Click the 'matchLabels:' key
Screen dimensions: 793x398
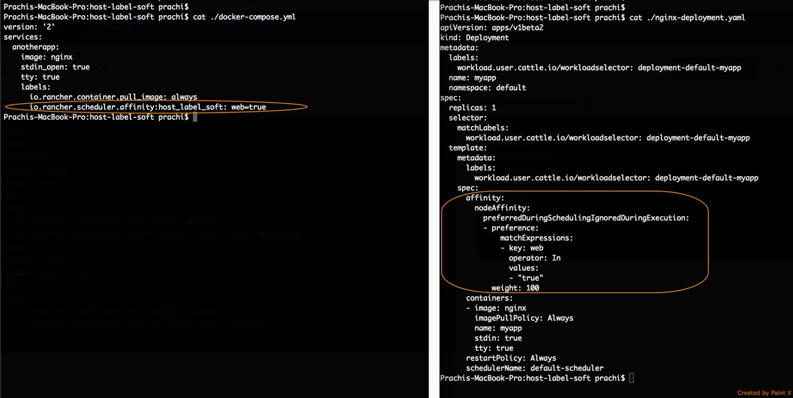(483, 127)
